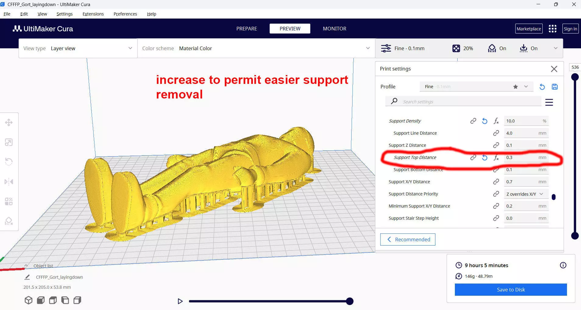This screenshot has width=581, height=310.
Task: Show print info details icon
Action: click(x=563, y=265)
